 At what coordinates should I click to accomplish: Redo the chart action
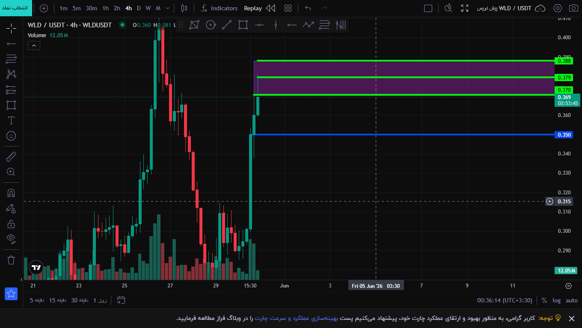(x=324, y=8)
